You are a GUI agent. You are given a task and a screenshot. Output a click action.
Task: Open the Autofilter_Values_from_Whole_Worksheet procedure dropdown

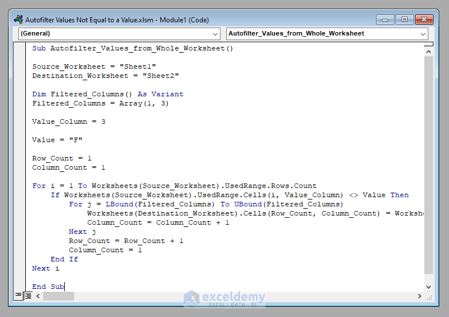click(x=327, y=34)
